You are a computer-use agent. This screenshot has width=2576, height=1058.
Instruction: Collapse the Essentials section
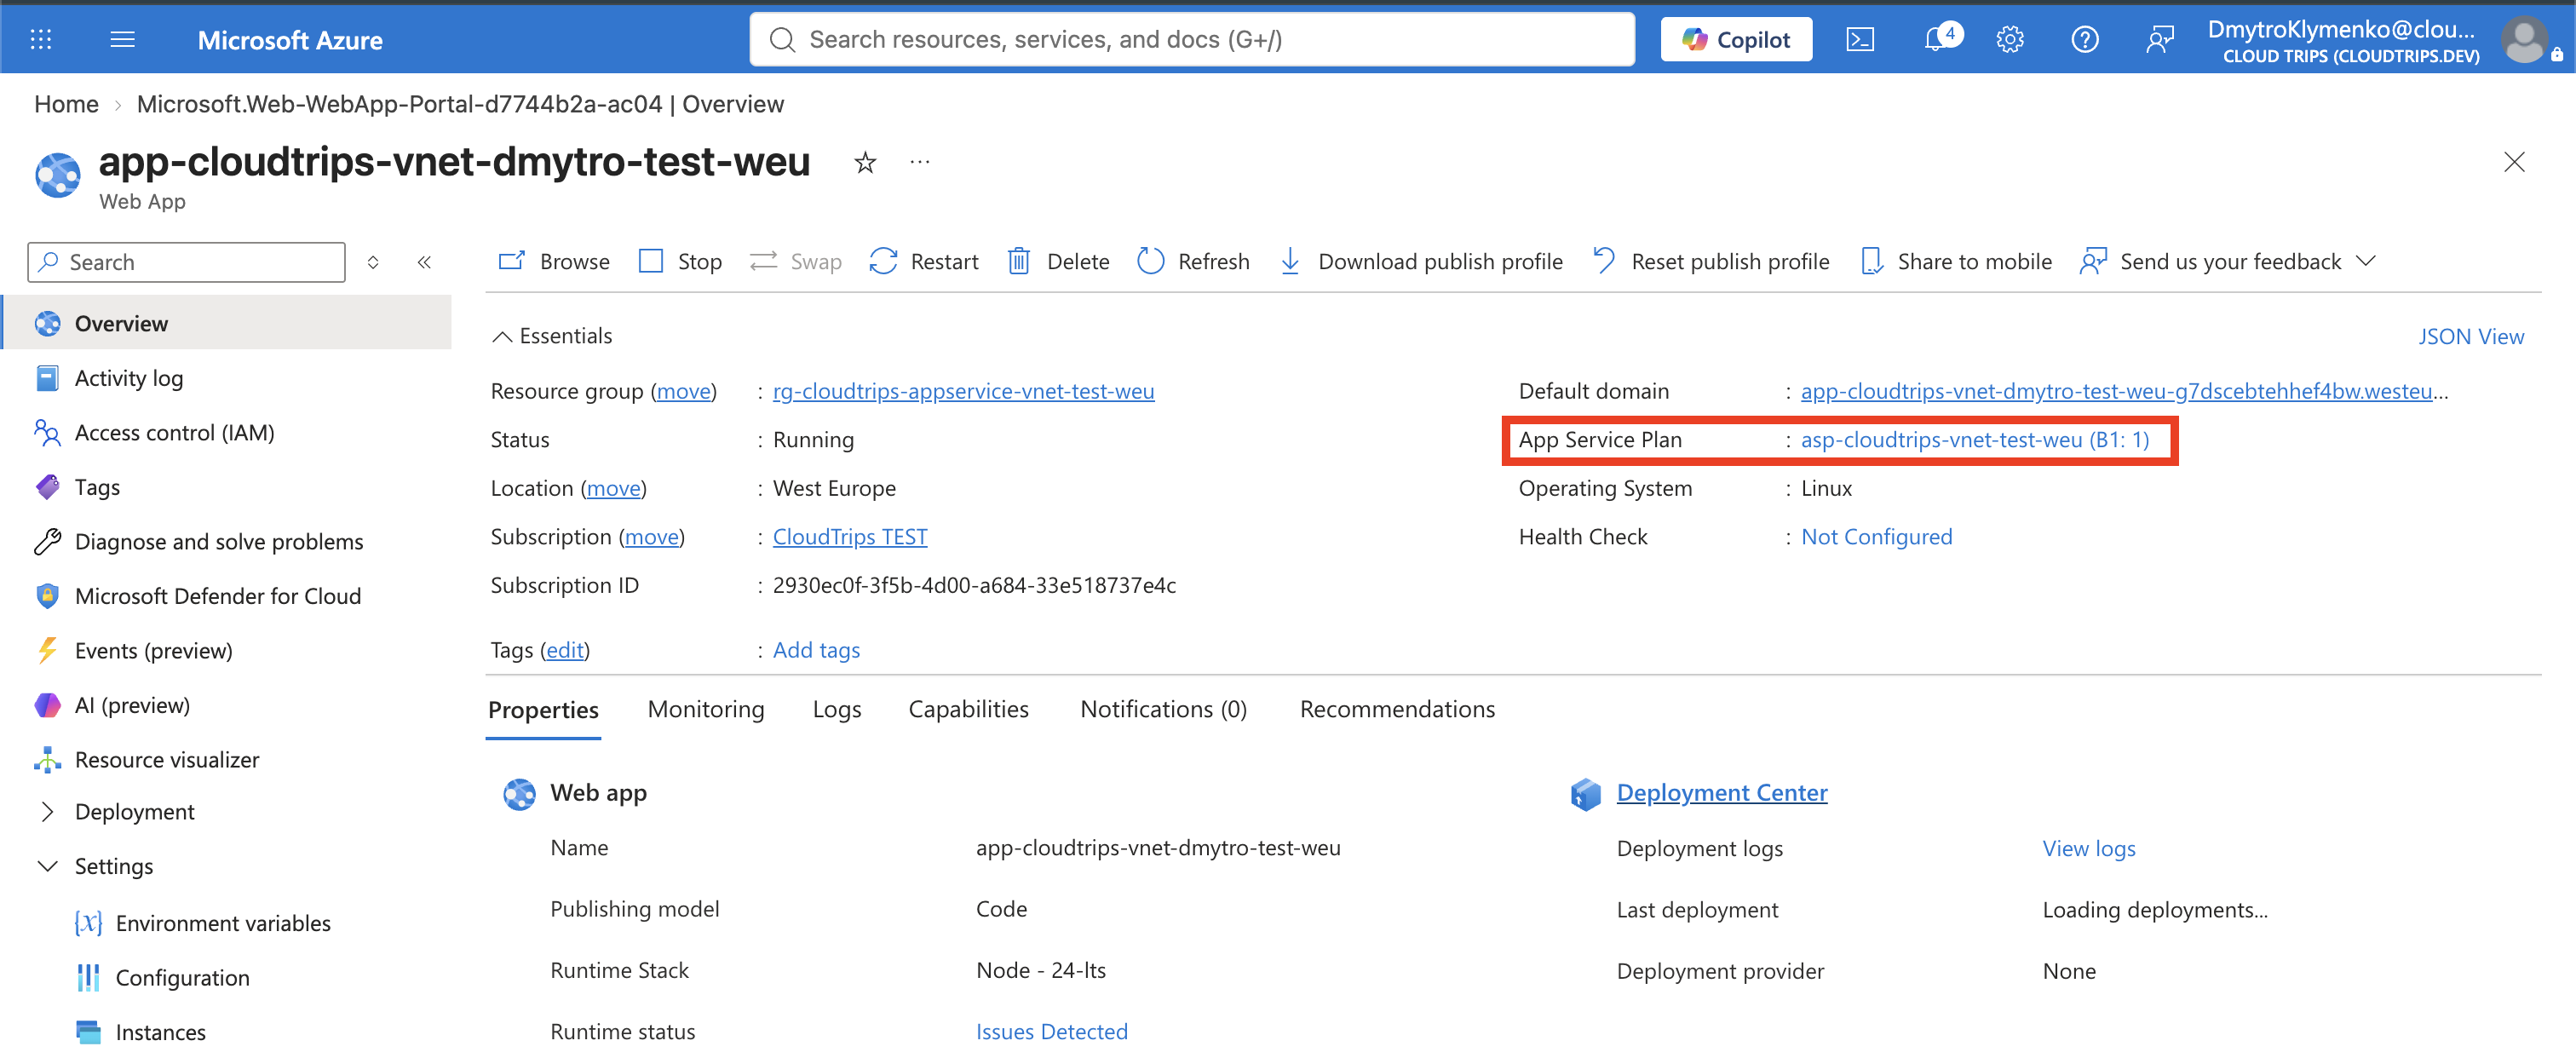[552, 336]
